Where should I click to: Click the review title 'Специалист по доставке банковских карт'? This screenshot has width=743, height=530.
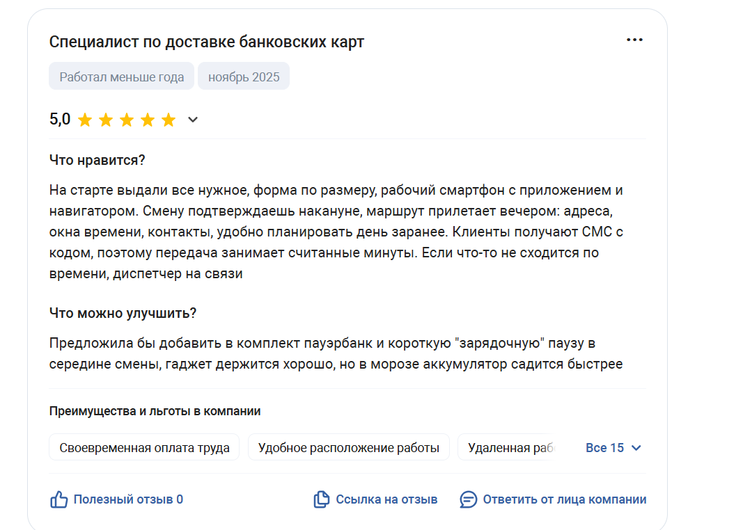pos(207,42)
